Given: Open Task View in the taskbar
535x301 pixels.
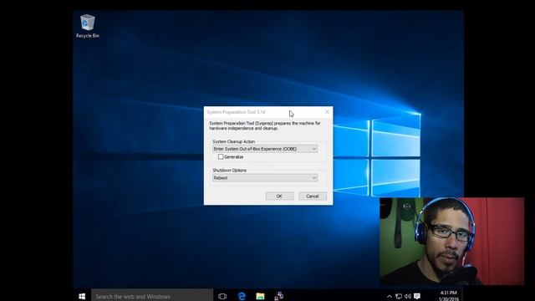Looking at the screenshot, I should [x=222, y=296].
